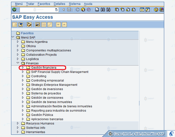Click the Find binoculars icon

point(103,10)
